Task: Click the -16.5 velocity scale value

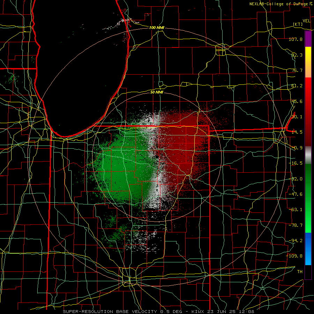Action: pyautogui.click(x=296, y=163)
